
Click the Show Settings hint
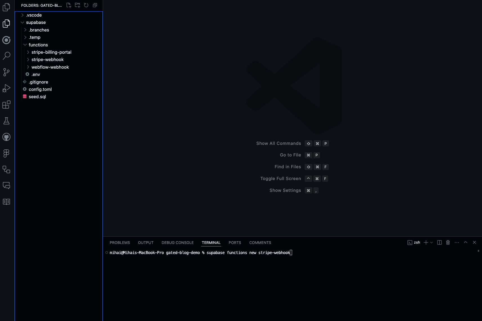click(x=285, y=190)
